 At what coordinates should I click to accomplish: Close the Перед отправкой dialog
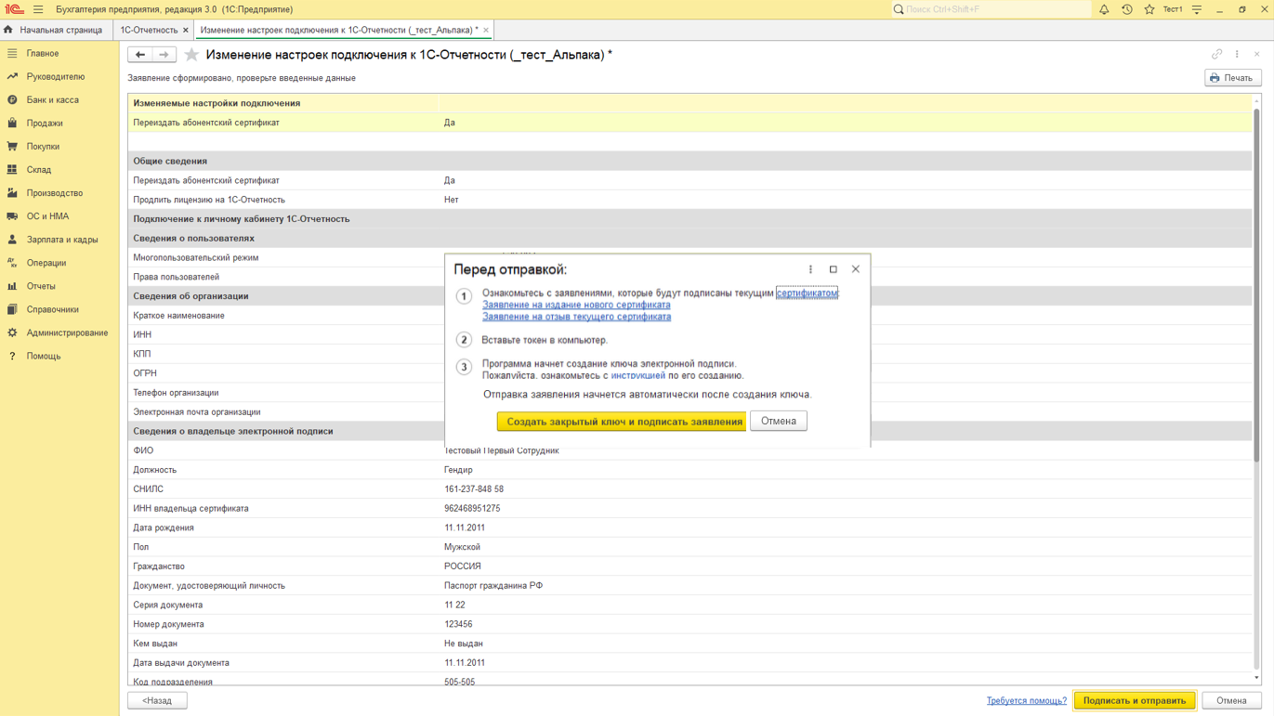(x=856, y=269)
